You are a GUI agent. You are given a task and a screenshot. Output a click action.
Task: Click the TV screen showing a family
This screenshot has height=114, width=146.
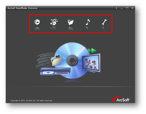[x=91, y=63]
